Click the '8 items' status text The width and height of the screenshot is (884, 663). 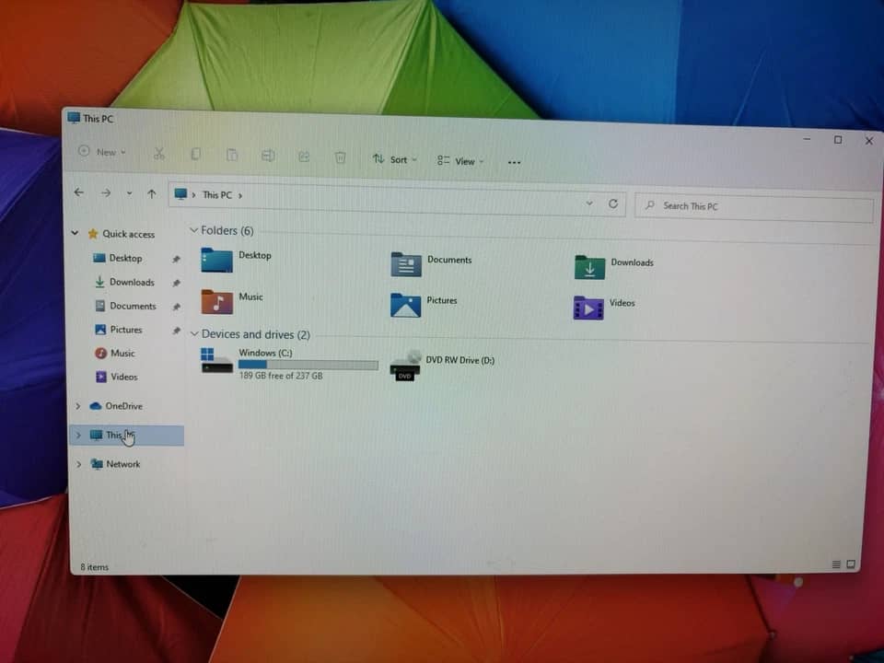pos(94,567)
